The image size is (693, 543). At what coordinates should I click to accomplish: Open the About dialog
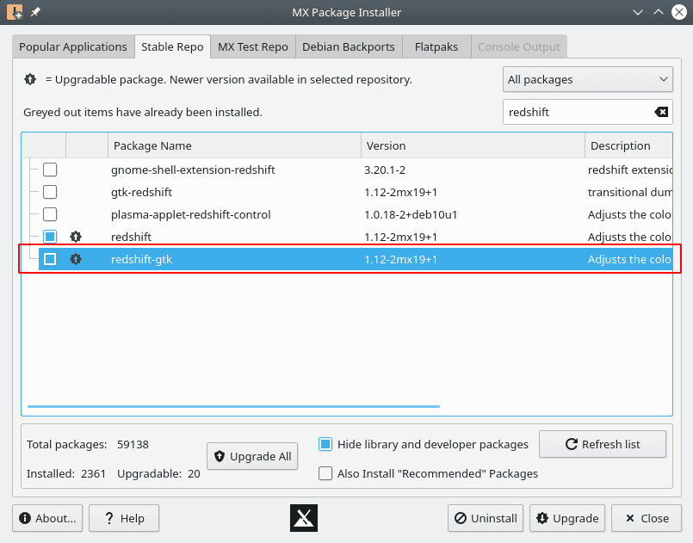(46, 518)
